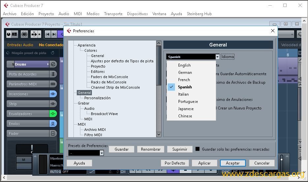Image resolution: width=308 pixels, height=182 pixels.
Task: Click the Cancelar button
Action: coord(262,163)
